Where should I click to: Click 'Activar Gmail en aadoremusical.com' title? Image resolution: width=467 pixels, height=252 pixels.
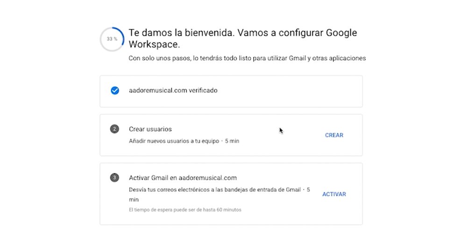tap(183, 178)
